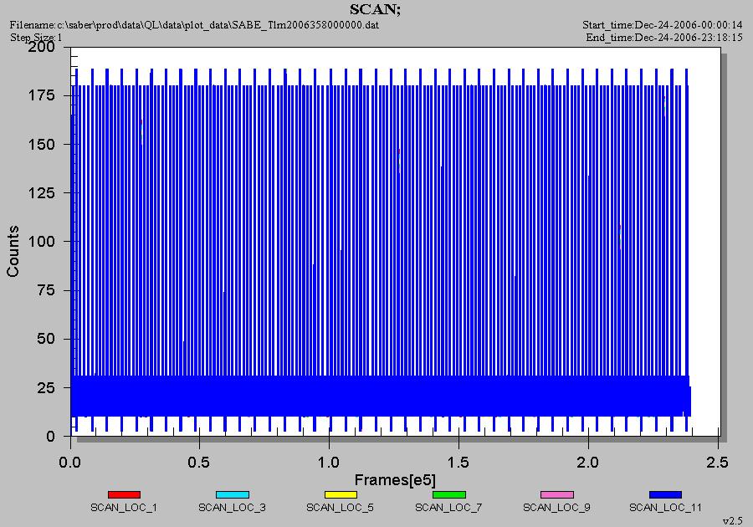Select the SCAN_LOC_3 legend label
753x527 pixels.
232,507
